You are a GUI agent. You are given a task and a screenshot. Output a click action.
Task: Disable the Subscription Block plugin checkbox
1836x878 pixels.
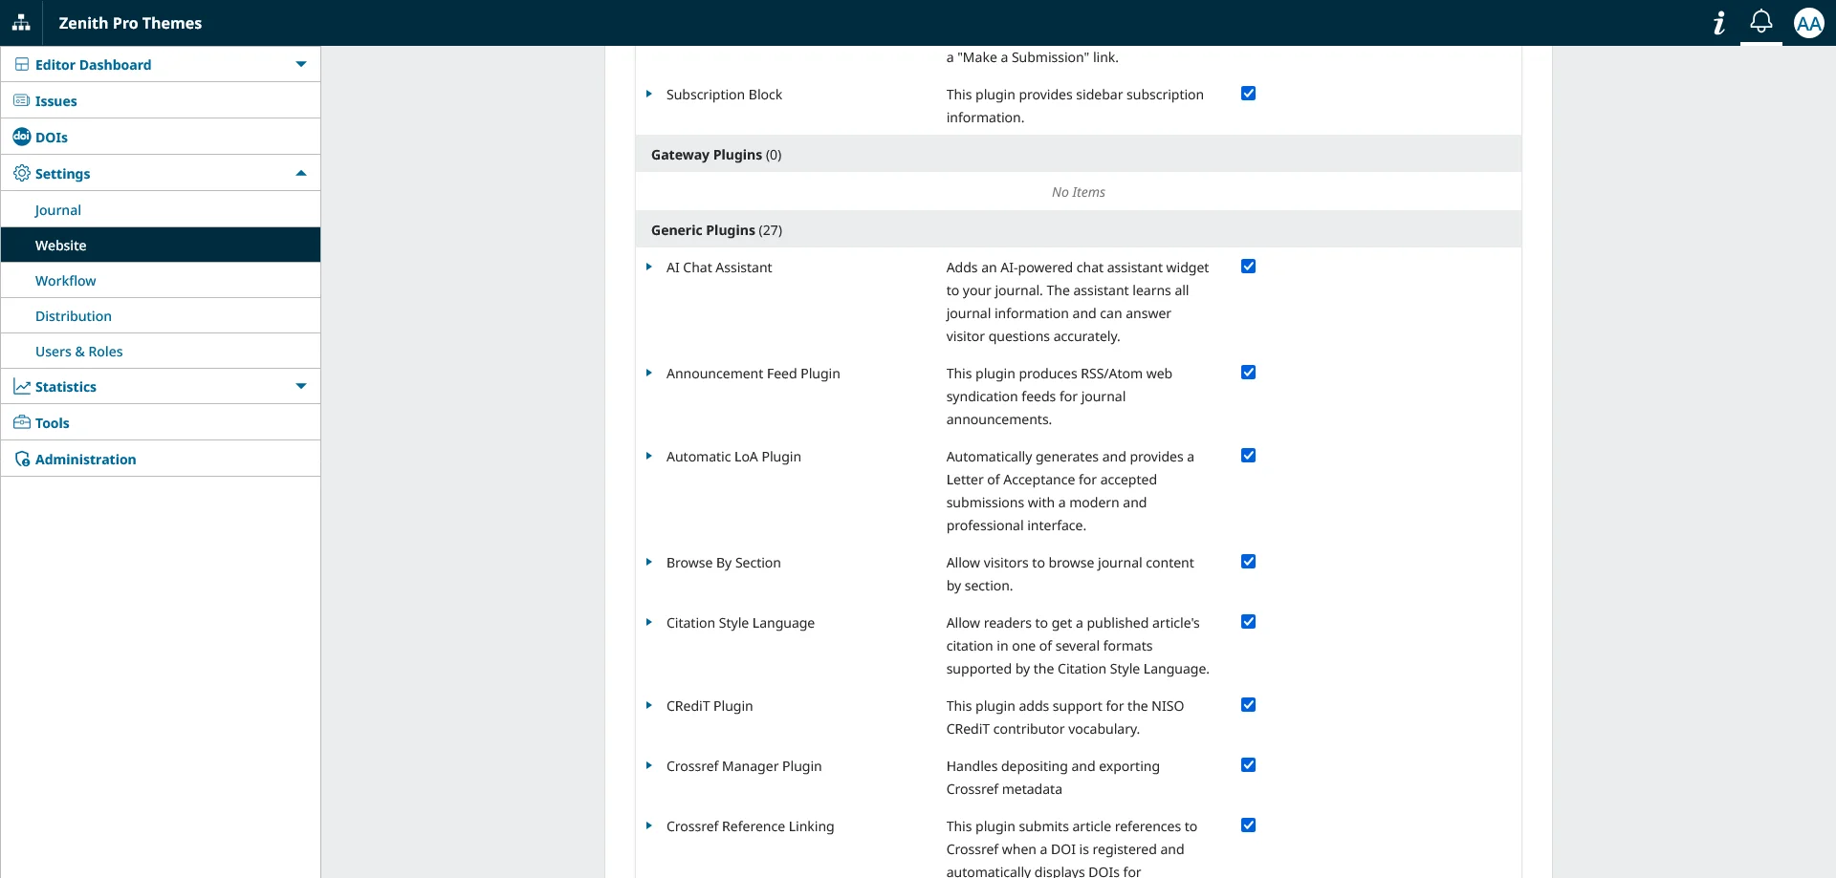click(x=1248, y=94)
